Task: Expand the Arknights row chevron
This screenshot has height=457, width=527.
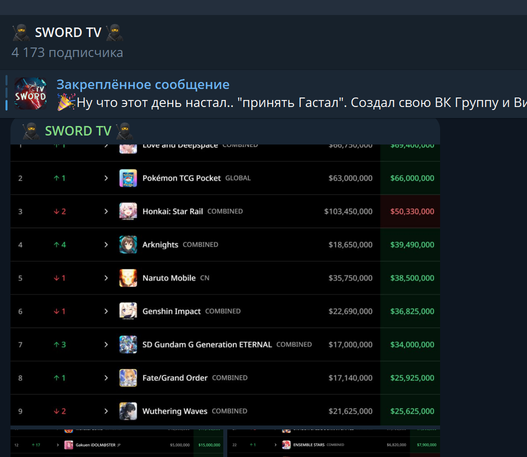Action: point(106,244)
